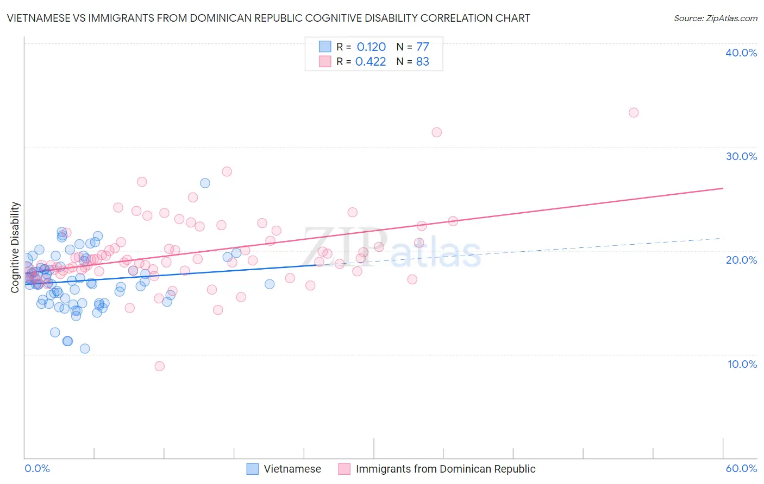
Task: Click the pink swatch beside R = 0.422
Action: pyautogui.click(x=325, y=61)
